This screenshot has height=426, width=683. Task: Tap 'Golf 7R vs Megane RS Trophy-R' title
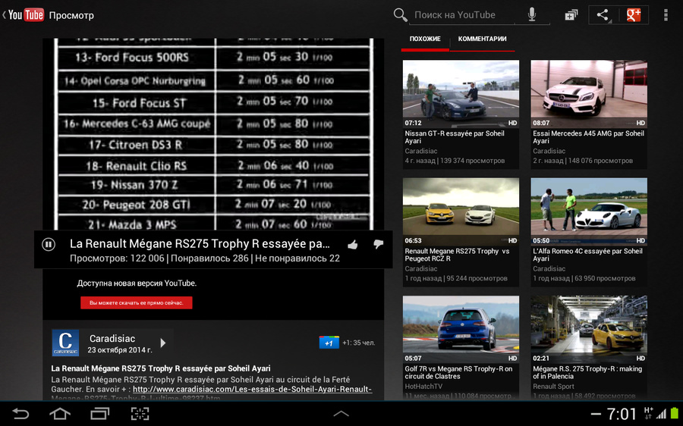point(458,372)
